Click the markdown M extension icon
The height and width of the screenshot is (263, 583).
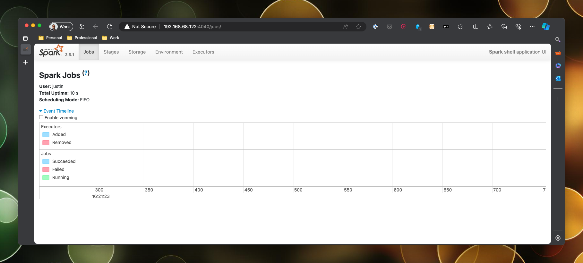[x=446, y=27]
